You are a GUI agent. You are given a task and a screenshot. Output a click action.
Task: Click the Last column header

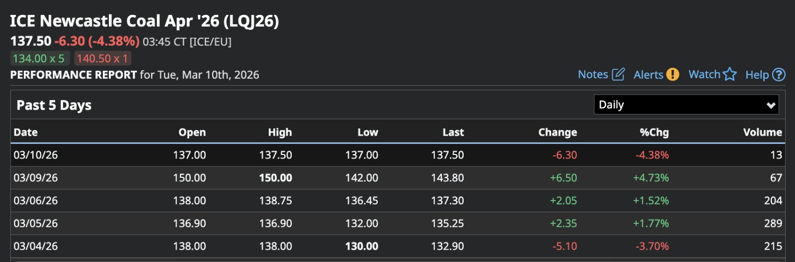[453, 132]
